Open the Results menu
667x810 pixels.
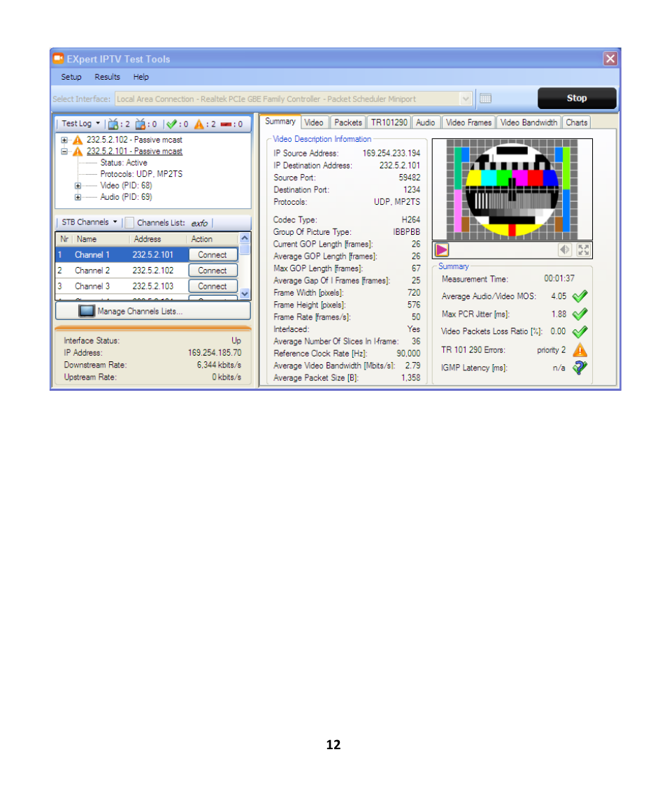[x=107, y=77]
